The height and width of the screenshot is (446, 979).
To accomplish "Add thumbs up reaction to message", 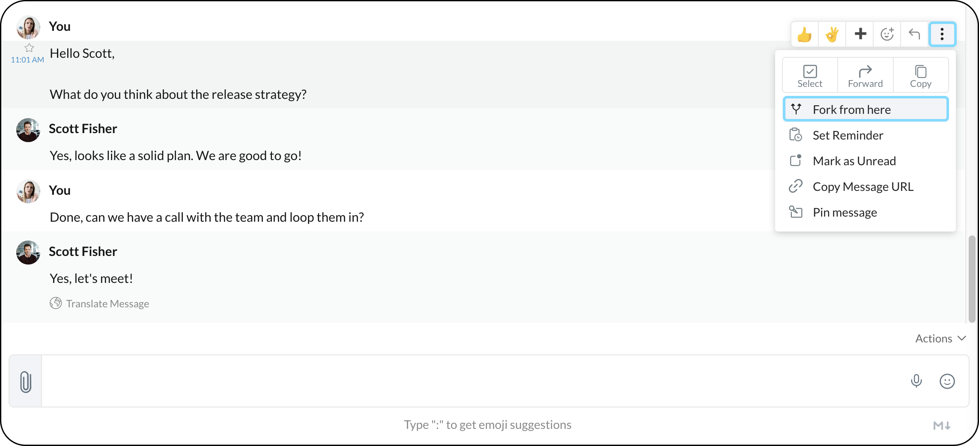I will (805, 34).
